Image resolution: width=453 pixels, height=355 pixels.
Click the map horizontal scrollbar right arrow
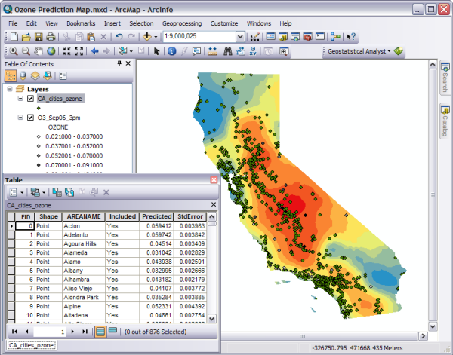[424, 336]
